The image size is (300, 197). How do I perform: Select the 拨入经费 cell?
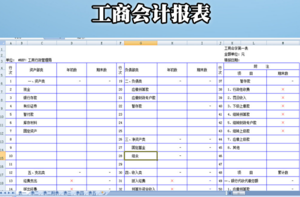tap(141, 180)
